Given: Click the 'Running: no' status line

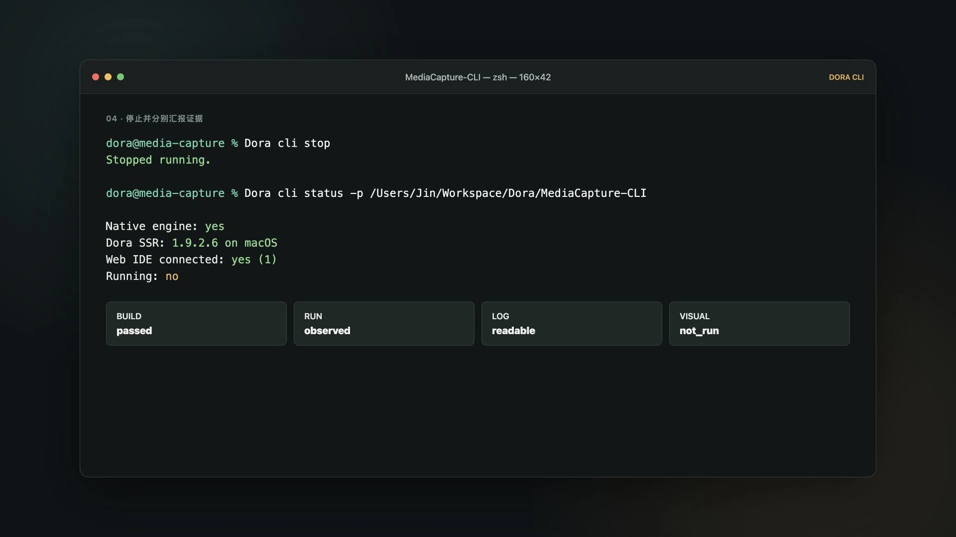Looking at the screenshot, I should click(x=142, y=276).
